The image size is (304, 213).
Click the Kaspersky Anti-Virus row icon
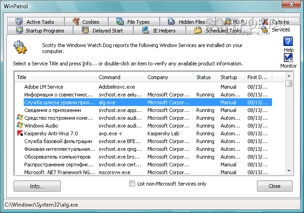[x=20, y=133]
